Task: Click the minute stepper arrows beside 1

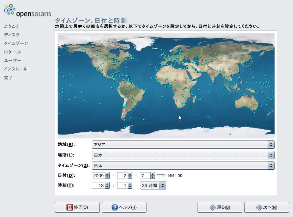Action: point(130,185)
